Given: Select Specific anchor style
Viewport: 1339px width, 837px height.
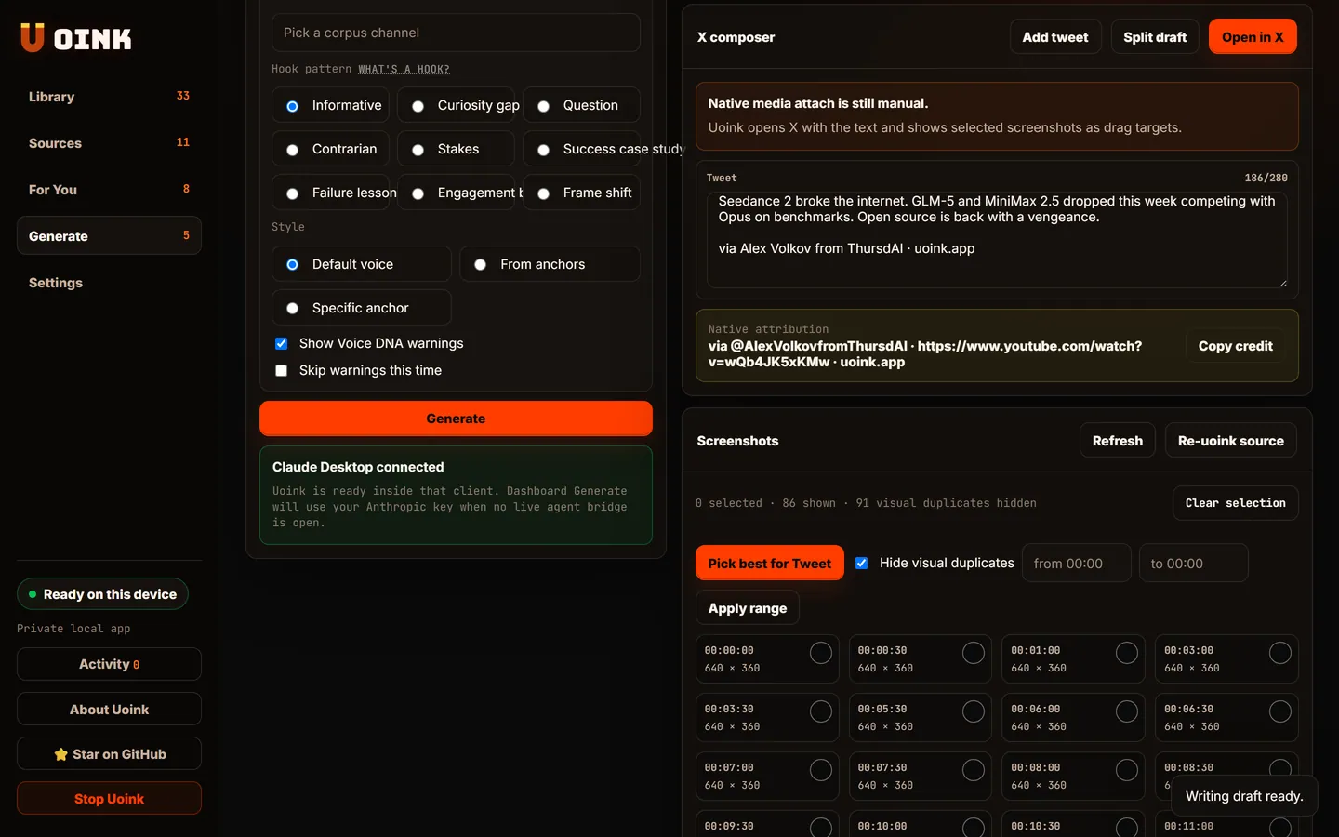Looking at the screenshot, I should 362,308.
